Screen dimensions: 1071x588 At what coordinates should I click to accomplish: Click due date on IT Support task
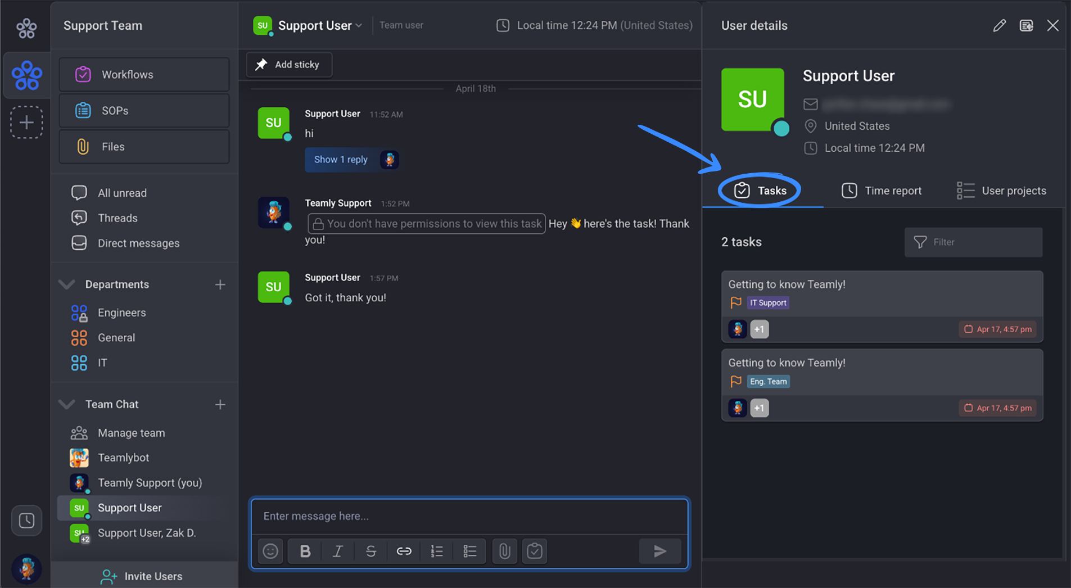pyautogui.click(x=998, y=329)
